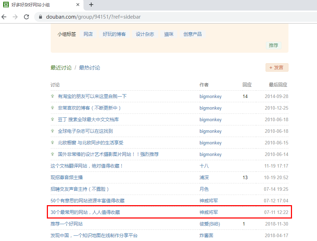
Task: Click date 2010-12-25
Action: pos(276,108)
